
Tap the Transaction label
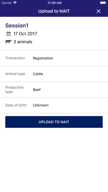click(x=15, y=58)
